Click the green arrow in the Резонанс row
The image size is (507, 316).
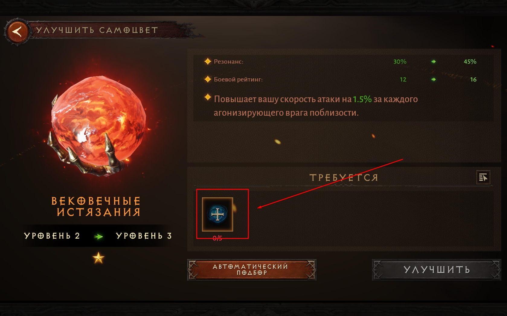(434, 61)
